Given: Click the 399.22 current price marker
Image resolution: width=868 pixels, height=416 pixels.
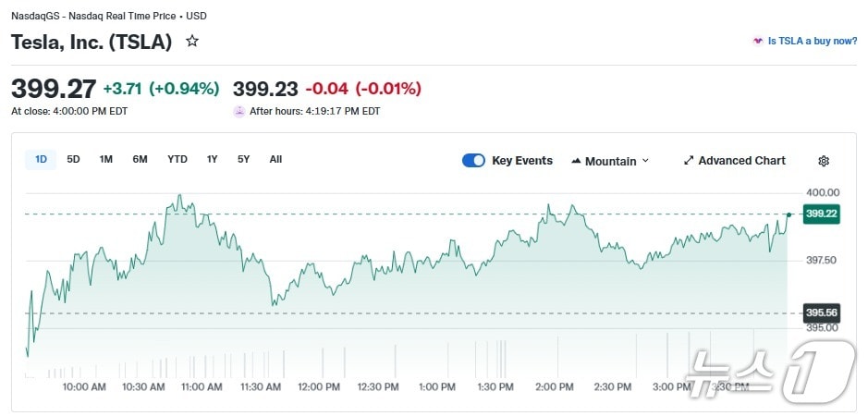Looking at the screenshot, I should click(821, 214).
